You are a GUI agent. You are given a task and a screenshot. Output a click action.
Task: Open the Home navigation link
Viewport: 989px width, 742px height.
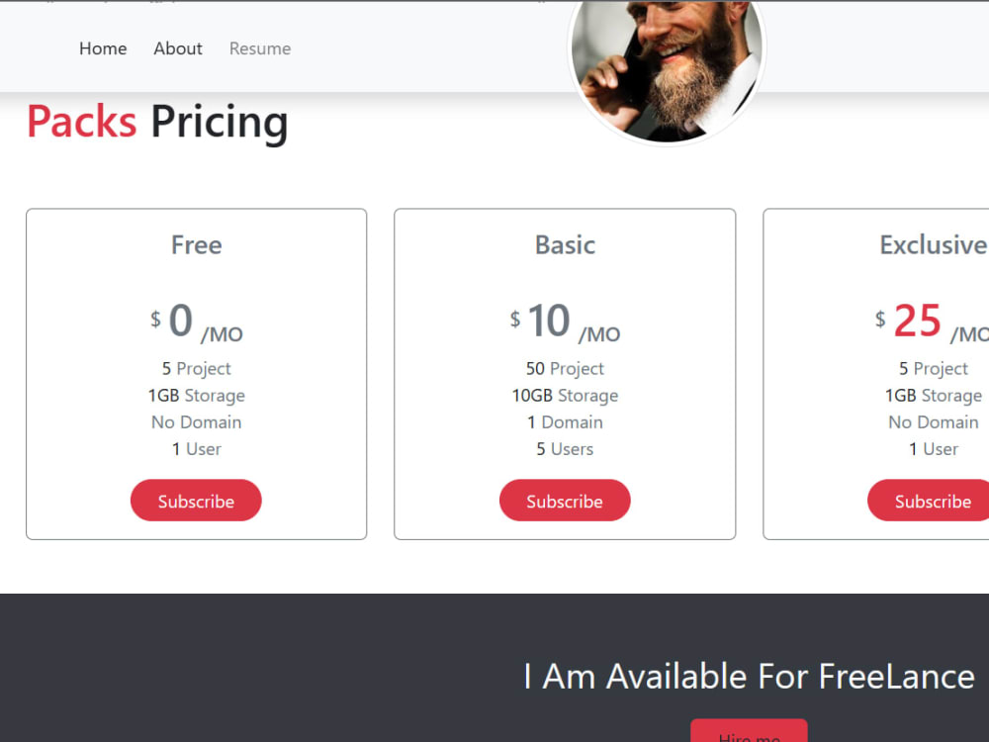point(103,48)
